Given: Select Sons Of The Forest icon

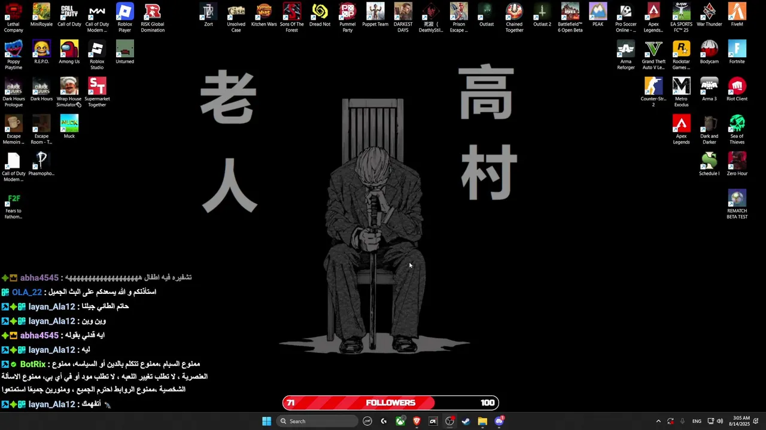Looking at the screenshot, I should [x=291, y=18].
